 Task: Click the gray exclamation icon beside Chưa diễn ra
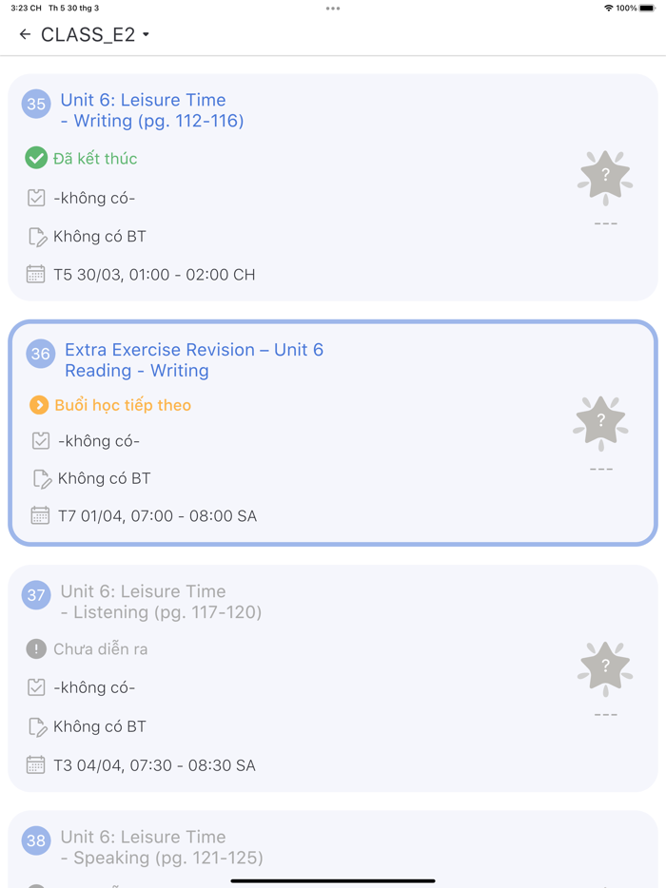[35, 649]
